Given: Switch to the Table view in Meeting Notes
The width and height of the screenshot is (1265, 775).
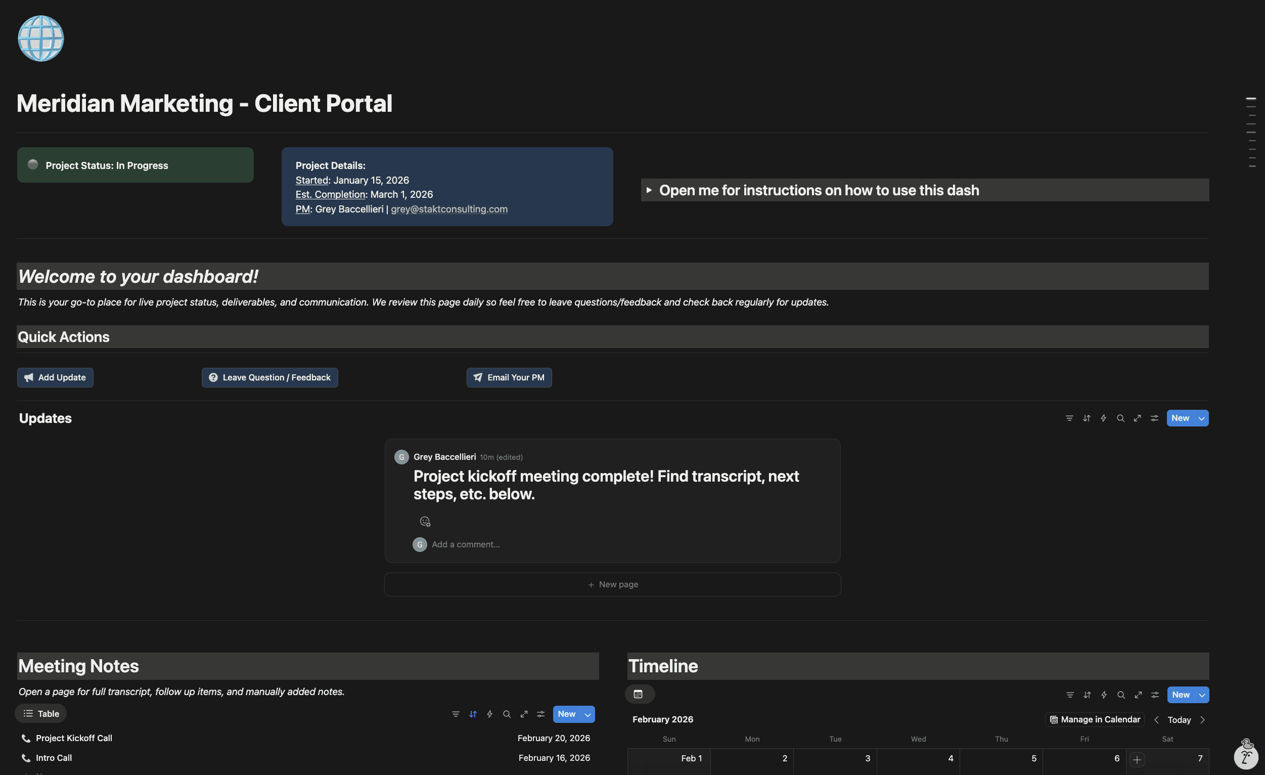Looking at the screenshot, I should coord(40,713).
